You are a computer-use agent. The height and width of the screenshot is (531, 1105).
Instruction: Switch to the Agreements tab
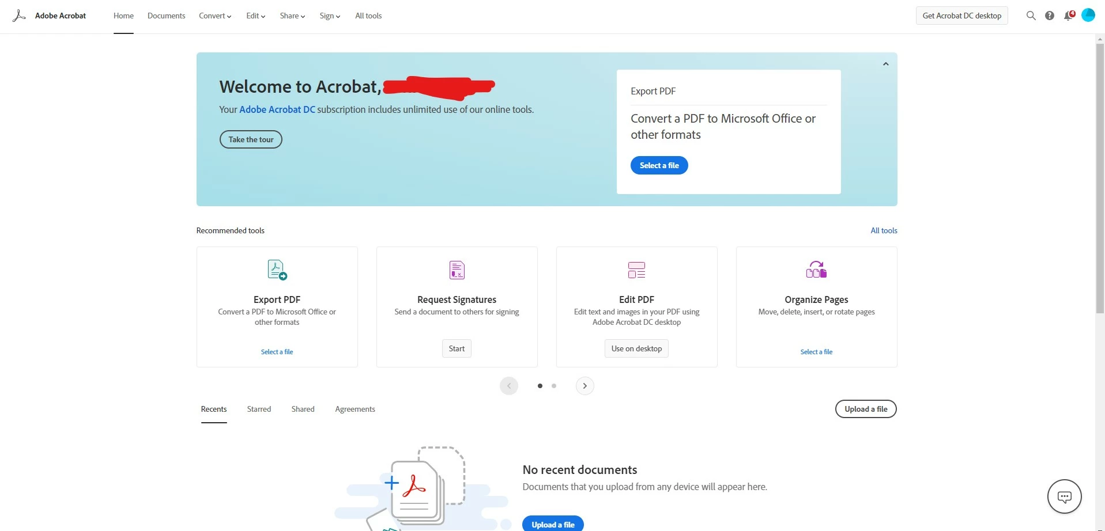pos(355,409)
